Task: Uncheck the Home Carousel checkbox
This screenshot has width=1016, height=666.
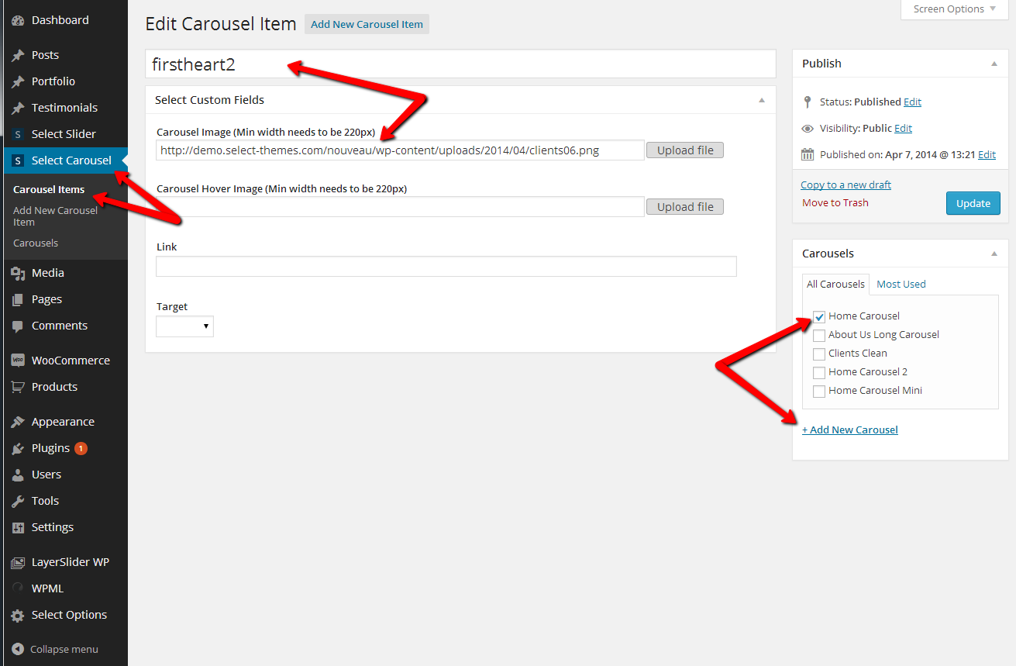Action: pyautogui.click(x=819, y=316)
